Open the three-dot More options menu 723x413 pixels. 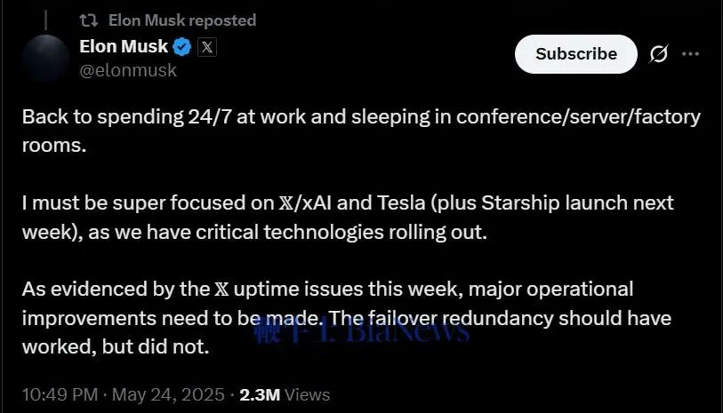click(690, 54)
